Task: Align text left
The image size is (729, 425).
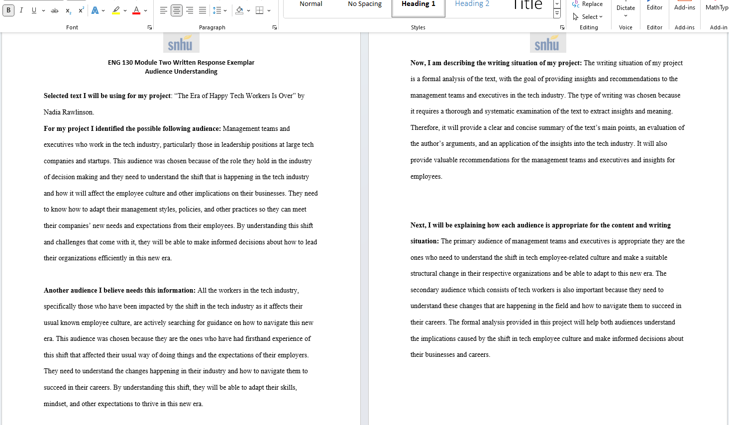Action: (163, 10)
